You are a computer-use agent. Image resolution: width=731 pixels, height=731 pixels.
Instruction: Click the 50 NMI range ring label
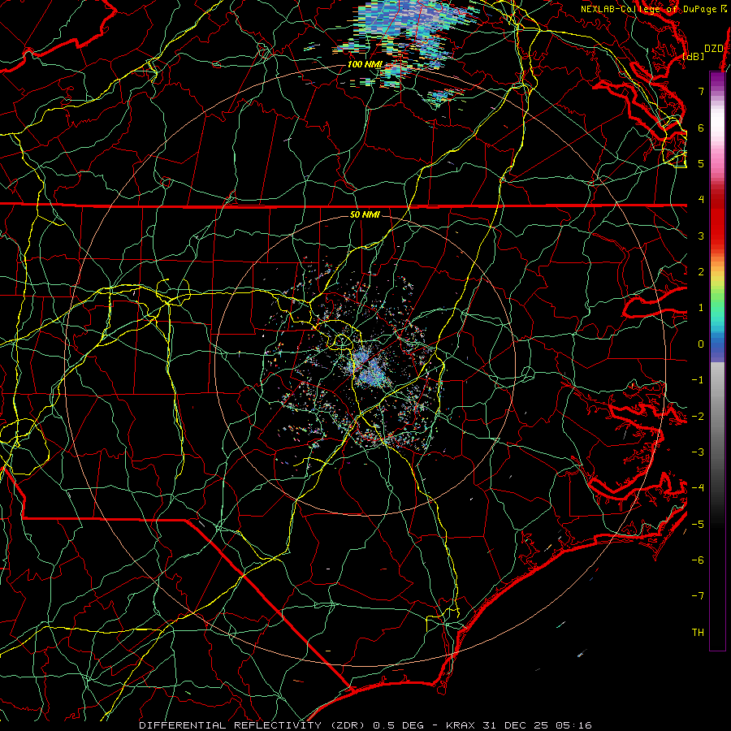coord(365,214)
